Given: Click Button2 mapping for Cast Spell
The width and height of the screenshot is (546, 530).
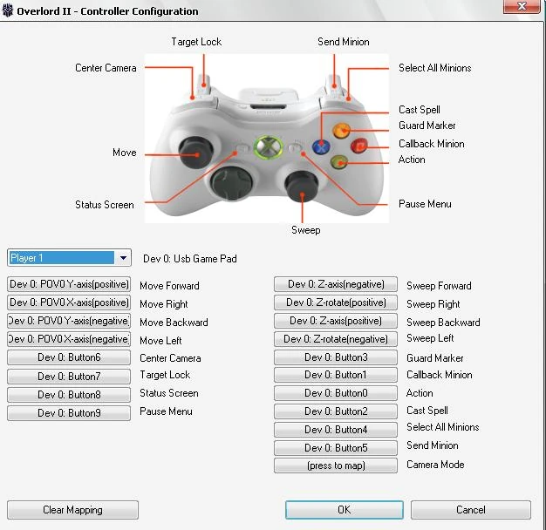Looking at the screenshot, I should pos(336,411).
